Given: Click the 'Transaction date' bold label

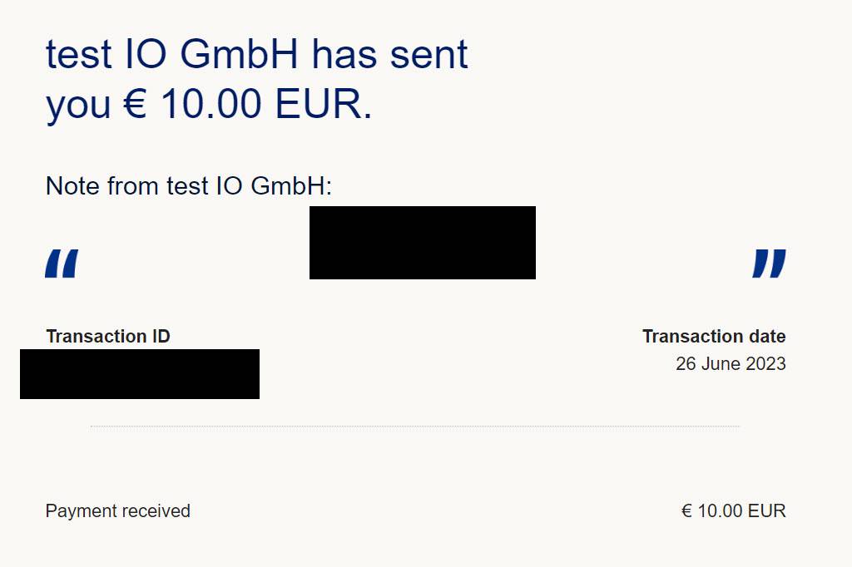Looking at the screenshot, I should [714, 336].
